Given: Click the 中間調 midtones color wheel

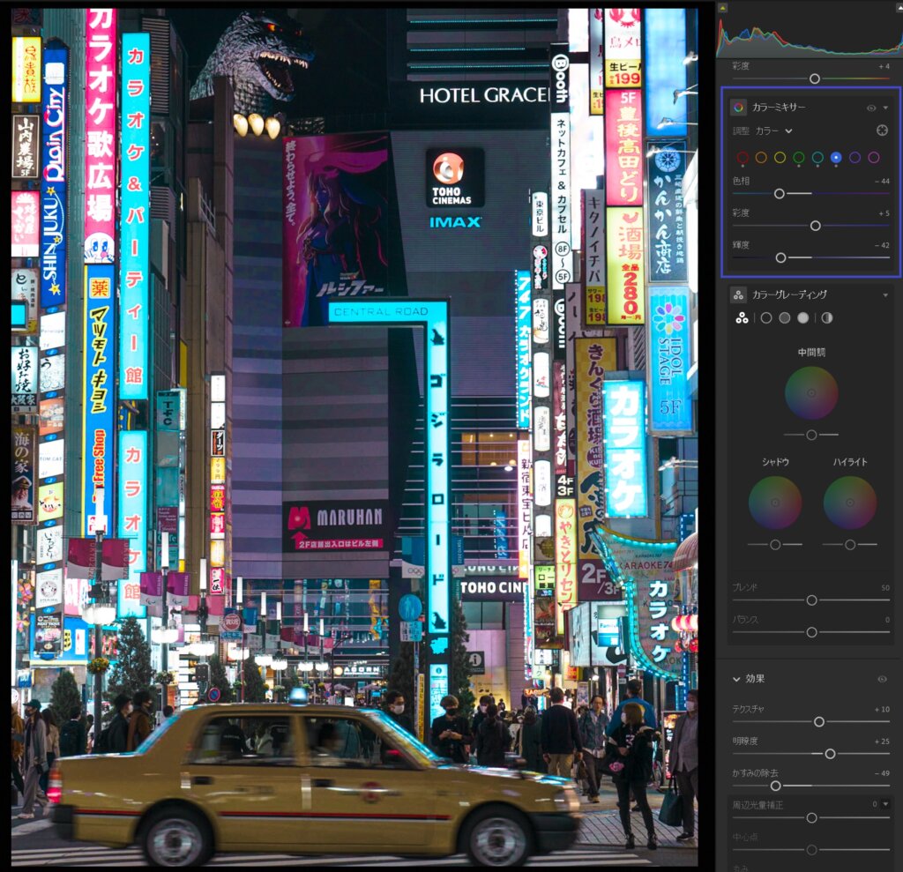Looking at the screenshot, I should click(811, 393).
